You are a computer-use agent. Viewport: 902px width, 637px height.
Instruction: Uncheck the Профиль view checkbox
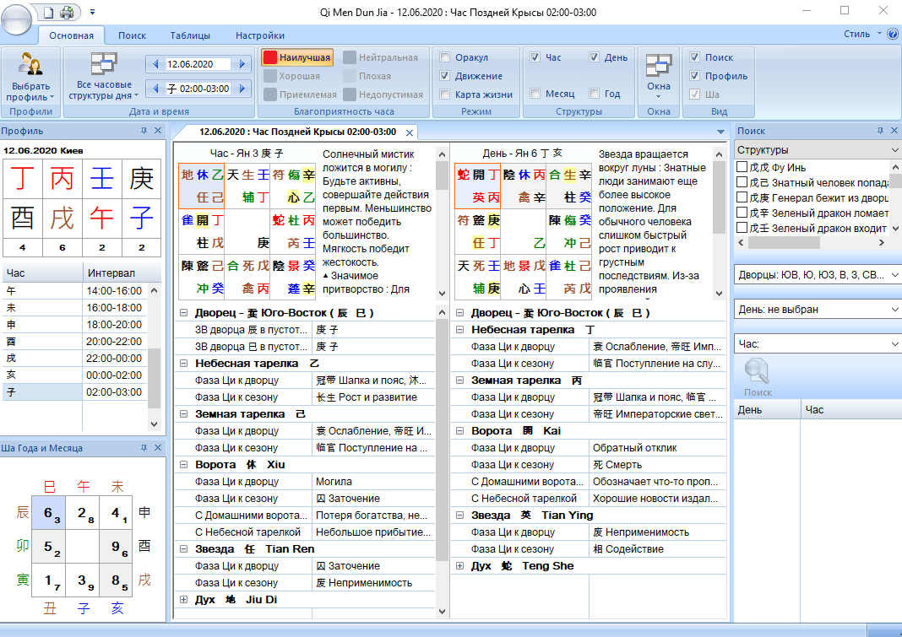(695, 75)
